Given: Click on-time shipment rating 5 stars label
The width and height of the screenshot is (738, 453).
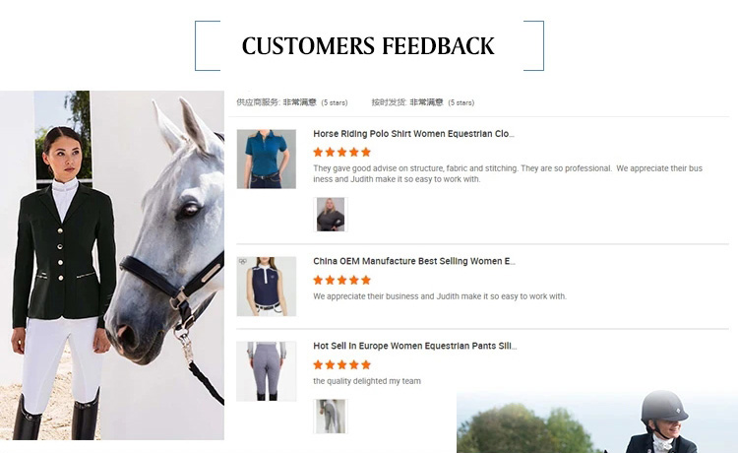Looking at the screenshot, I should [x=423, y=102].
